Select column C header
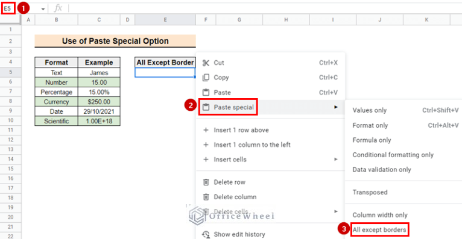462x239 pixels. tap(99, 20)
